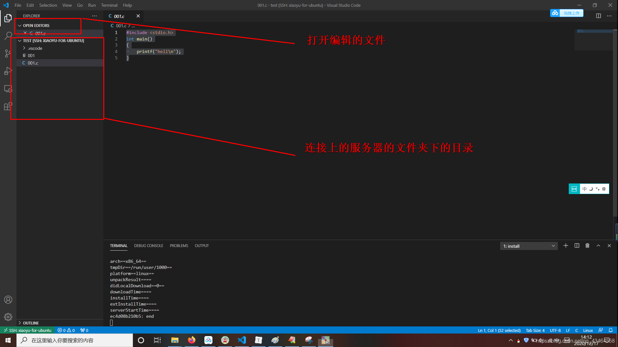The height and width of the screenshot is (347, 618).
Task: Open Explorer views and more actions ellipsis
Action: click(94, 16)
